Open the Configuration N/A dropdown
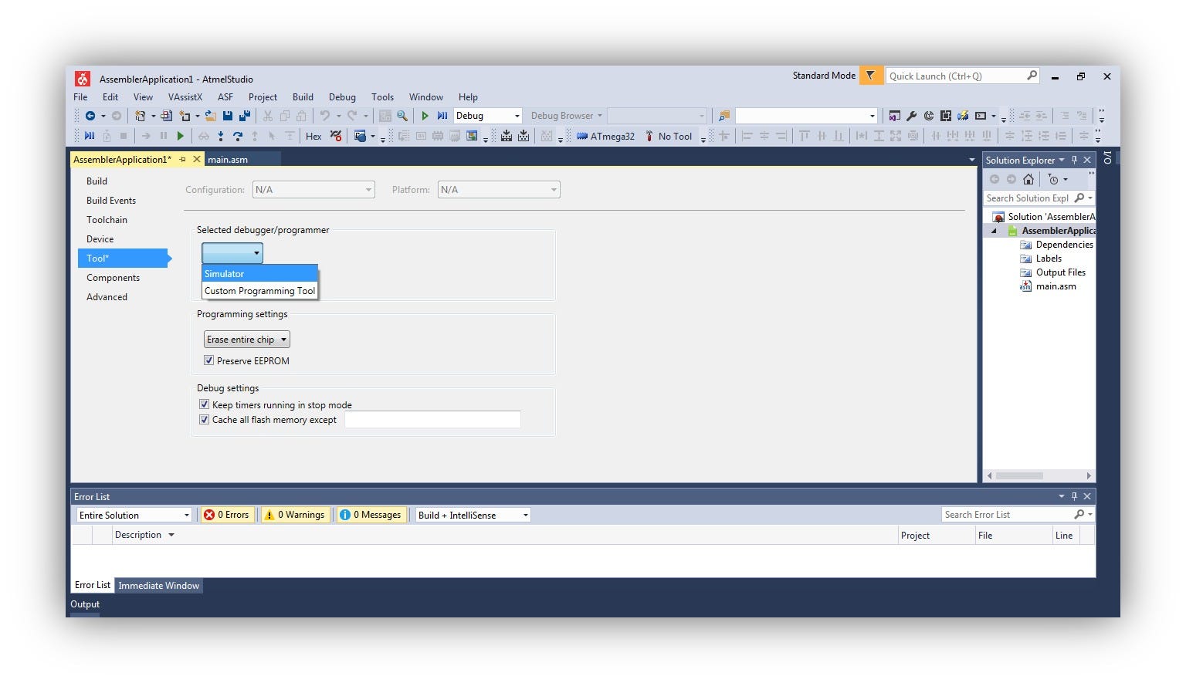 point(313,190)
